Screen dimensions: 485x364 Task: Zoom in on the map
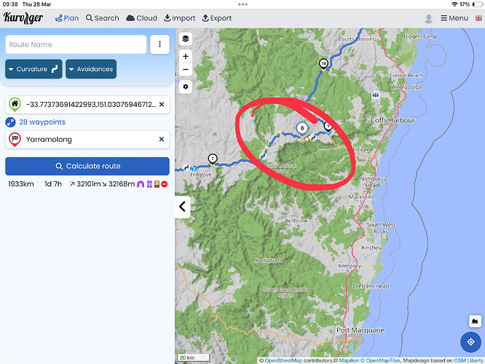[x=186, y=56]
